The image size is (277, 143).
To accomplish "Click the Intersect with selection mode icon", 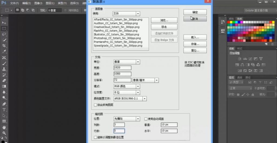I will click(x=33, y=10).
